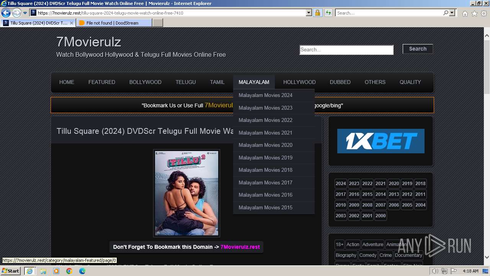Select Malayalam Movies 2019 submenu item
The width and height of the screenshot is (490, 276).
274,158
